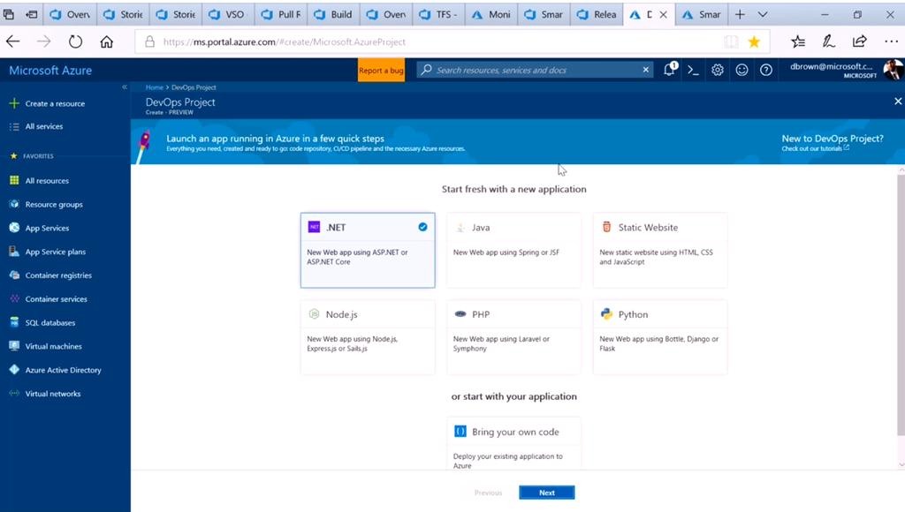The width and height of the screenshot is (905, 512).
Task: Select the .NET application tile
Action: 368,250
